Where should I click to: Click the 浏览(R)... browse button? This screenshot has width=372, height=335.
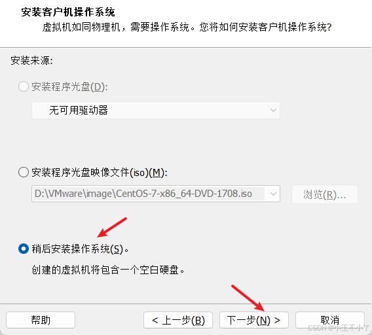click(325, 194)
